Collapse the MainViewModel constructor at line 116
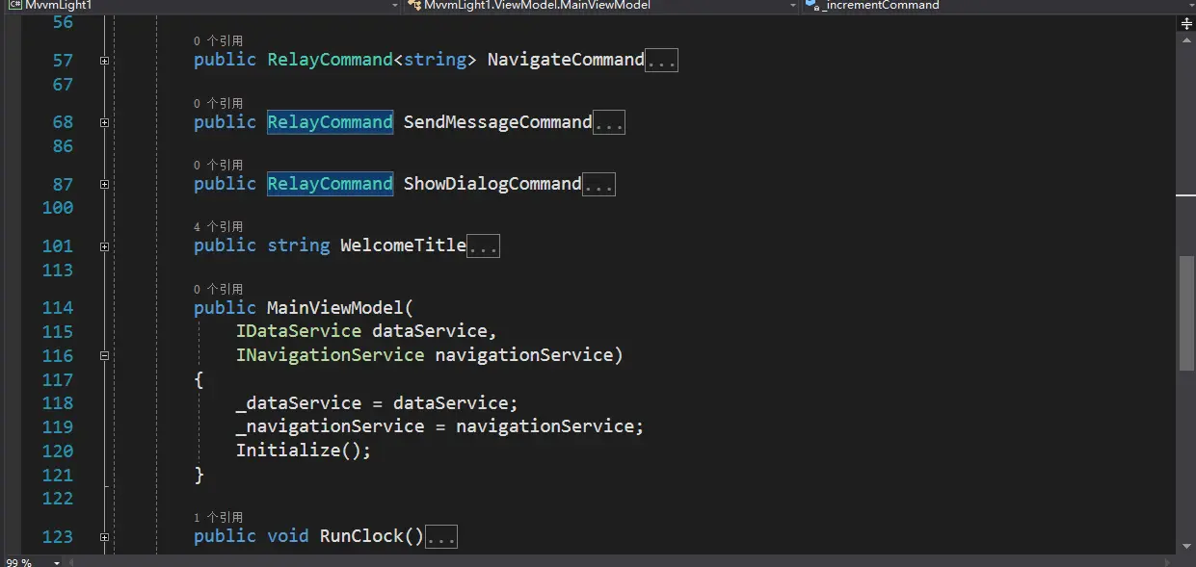This screenshot has width=1196, height=567. (x=104, y=355)
